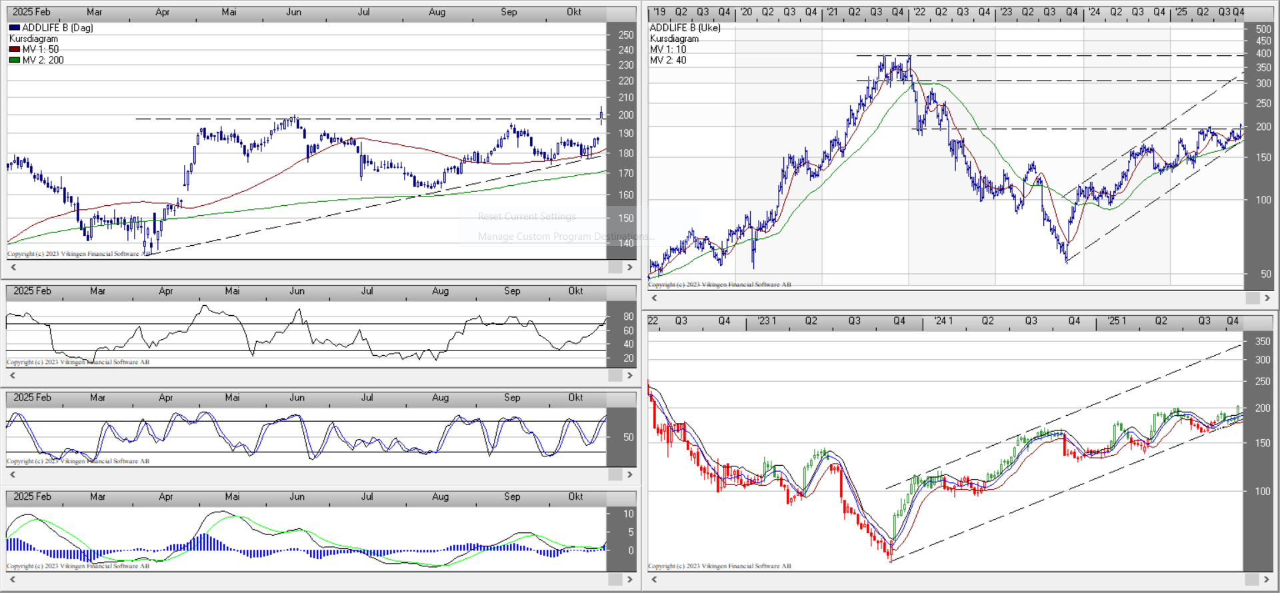Click the blue ADDLIFE B (Dag) swatch
The width and height of the screenshot is (1280, 593).
click(x=15, y=28)
